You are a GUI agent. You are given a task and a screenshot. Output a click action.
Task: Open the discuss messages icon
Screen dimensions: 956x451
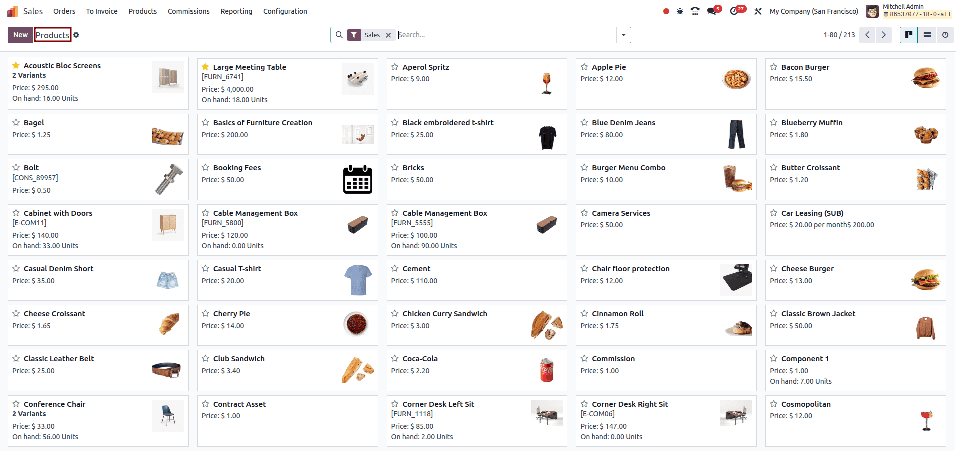pos(712,11)
